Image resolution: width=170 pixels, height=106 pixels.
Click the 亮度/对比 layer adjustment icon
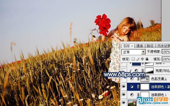pos(136,70)
